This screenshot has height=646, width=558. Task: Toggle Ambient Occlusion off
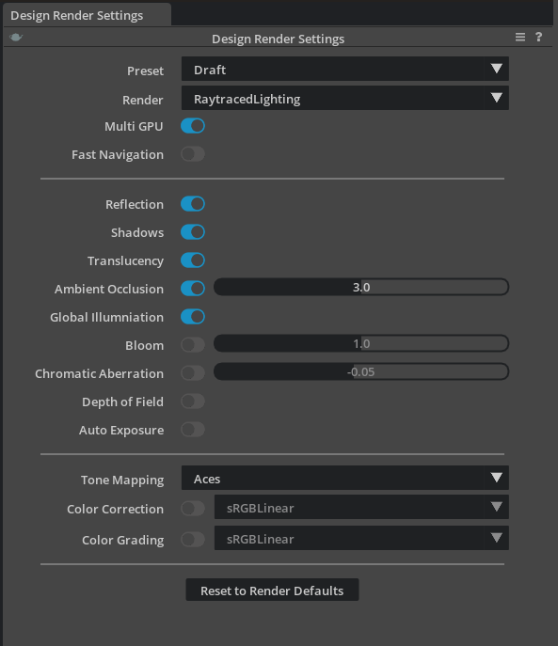point(193,289)
